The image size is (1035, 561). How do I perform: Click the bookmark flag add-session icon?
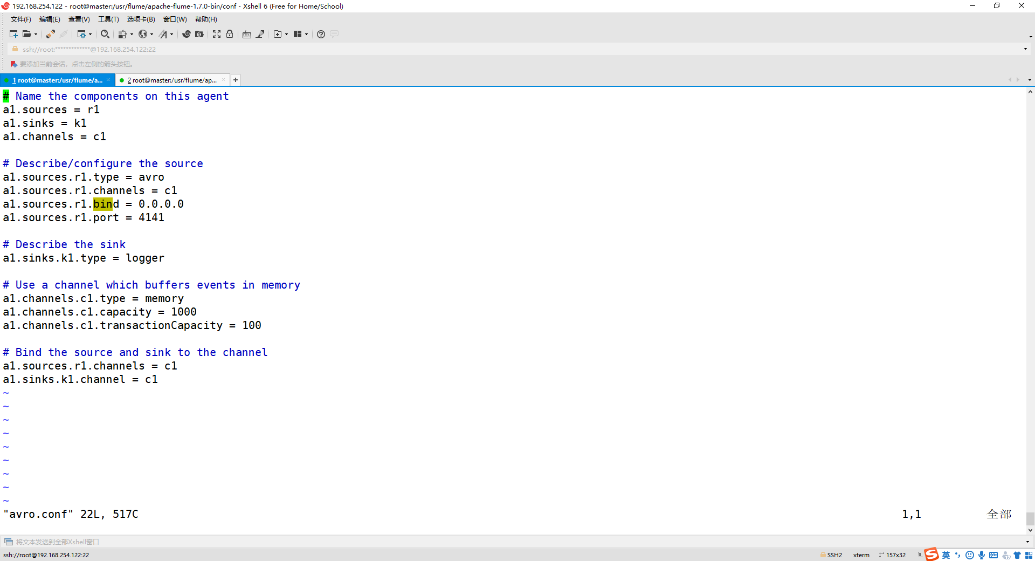pyautogui.click(x=13, y=64)
